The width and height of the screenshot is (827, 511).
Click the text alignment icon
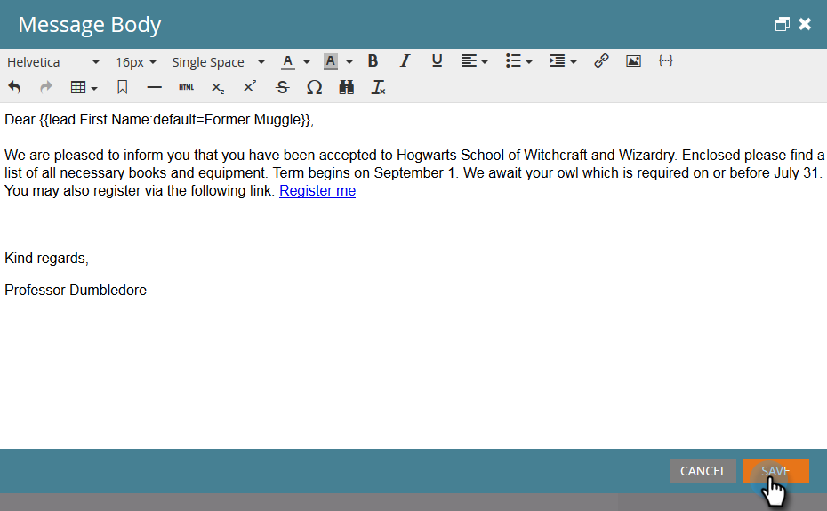tap(469, 61)
